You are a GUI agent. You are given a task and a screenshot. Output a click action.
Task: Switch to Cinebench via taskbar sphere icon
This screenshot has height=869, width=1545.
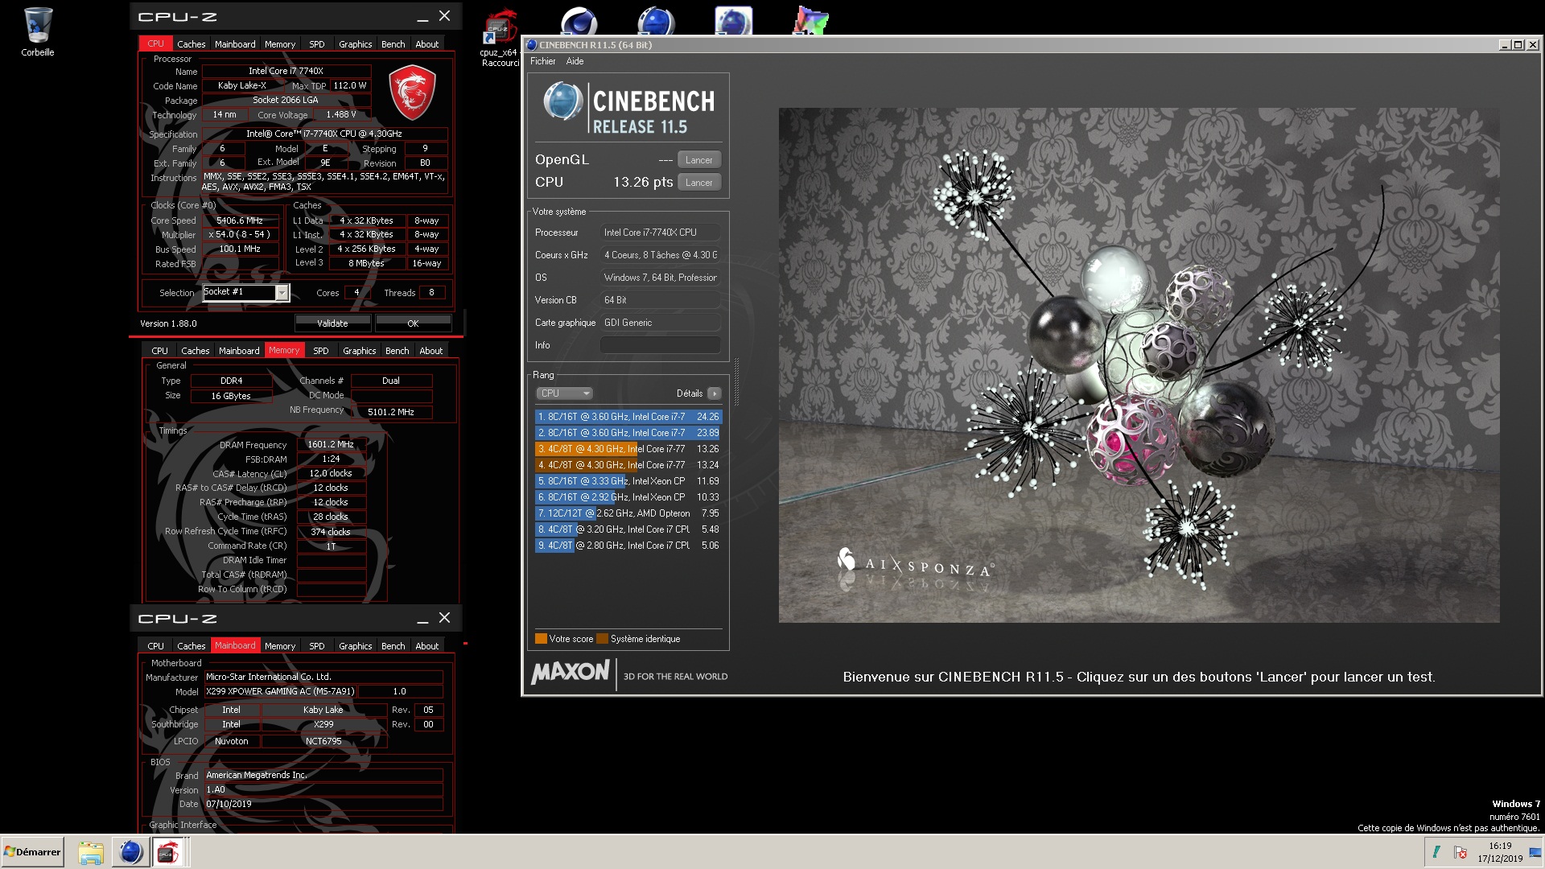click(x=130, y=852)
